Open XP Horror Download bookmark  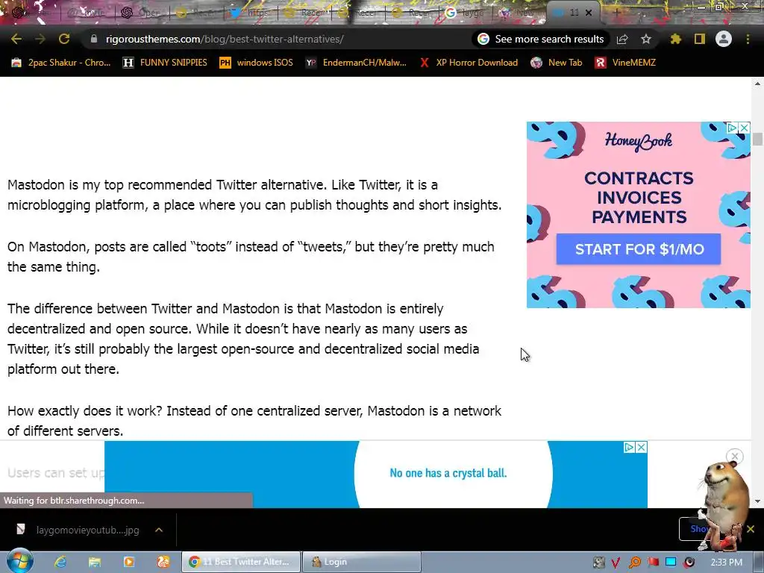click(x=469, y=63)
